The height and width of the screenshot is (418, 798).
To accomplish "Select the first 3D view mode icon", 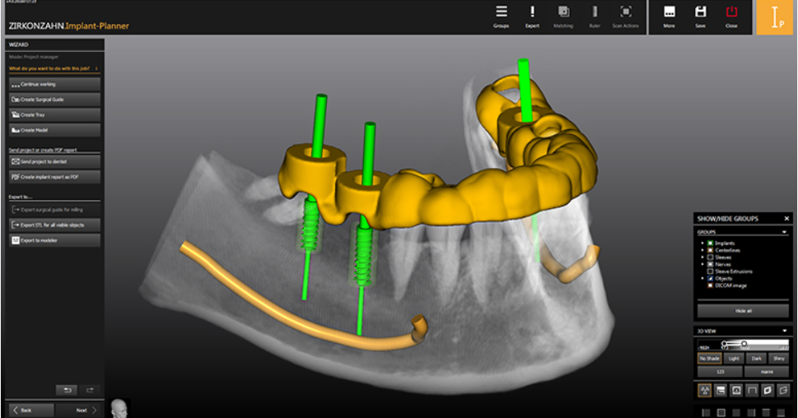I will coord(705,390).
